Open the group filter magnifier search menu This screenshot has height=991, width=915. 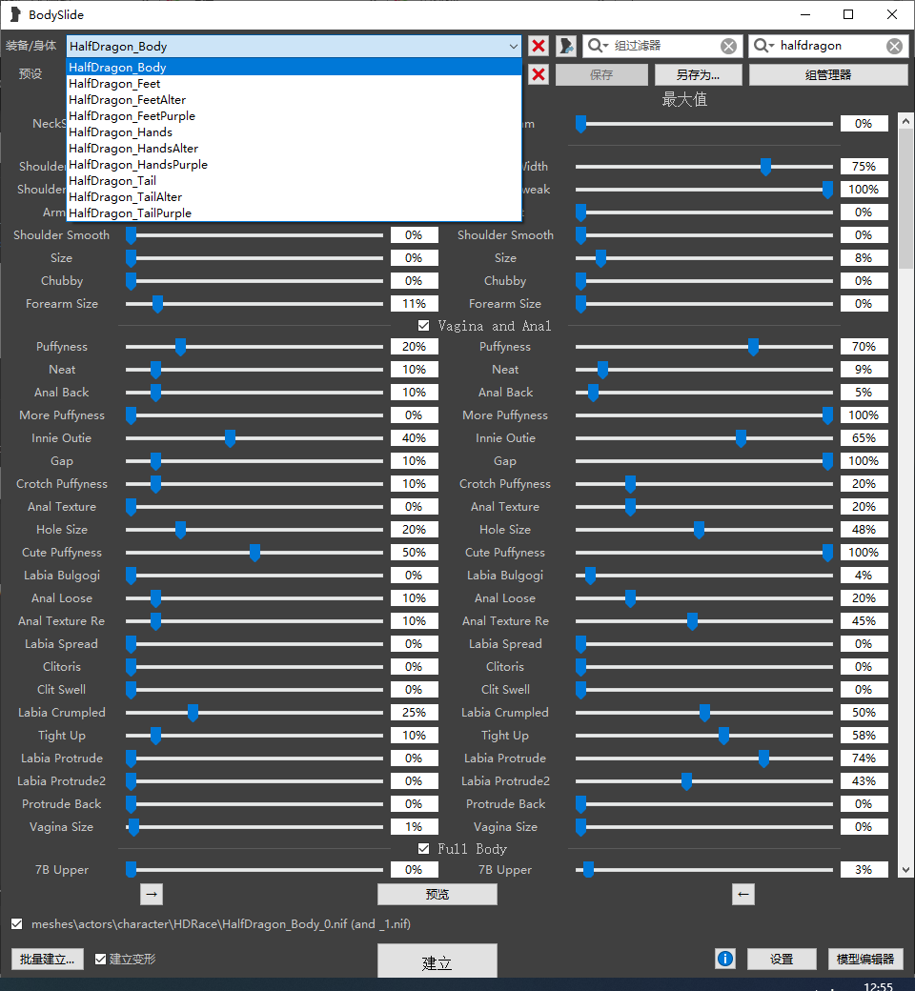tap(599, 46)
